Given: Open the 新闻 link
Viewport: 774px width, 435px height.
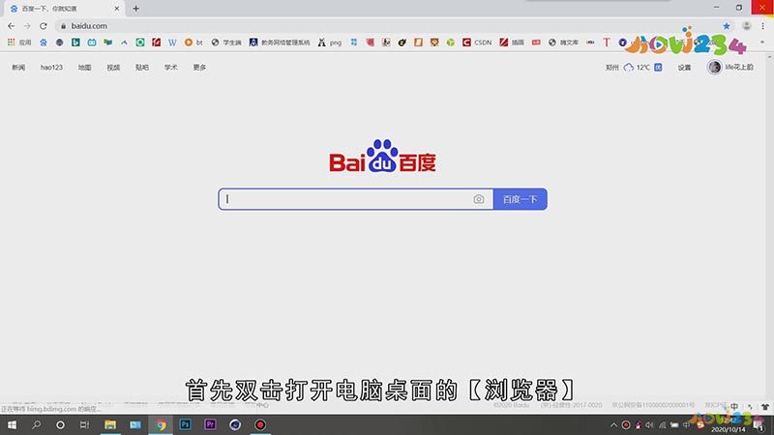Looking at the screenshot, I should pyautogui.click(x=18, y=68).
